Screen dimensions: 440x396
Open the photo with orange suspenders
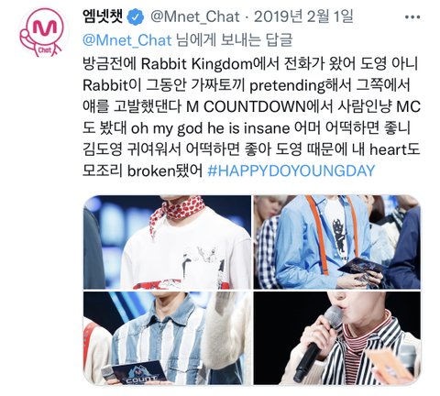337,242
